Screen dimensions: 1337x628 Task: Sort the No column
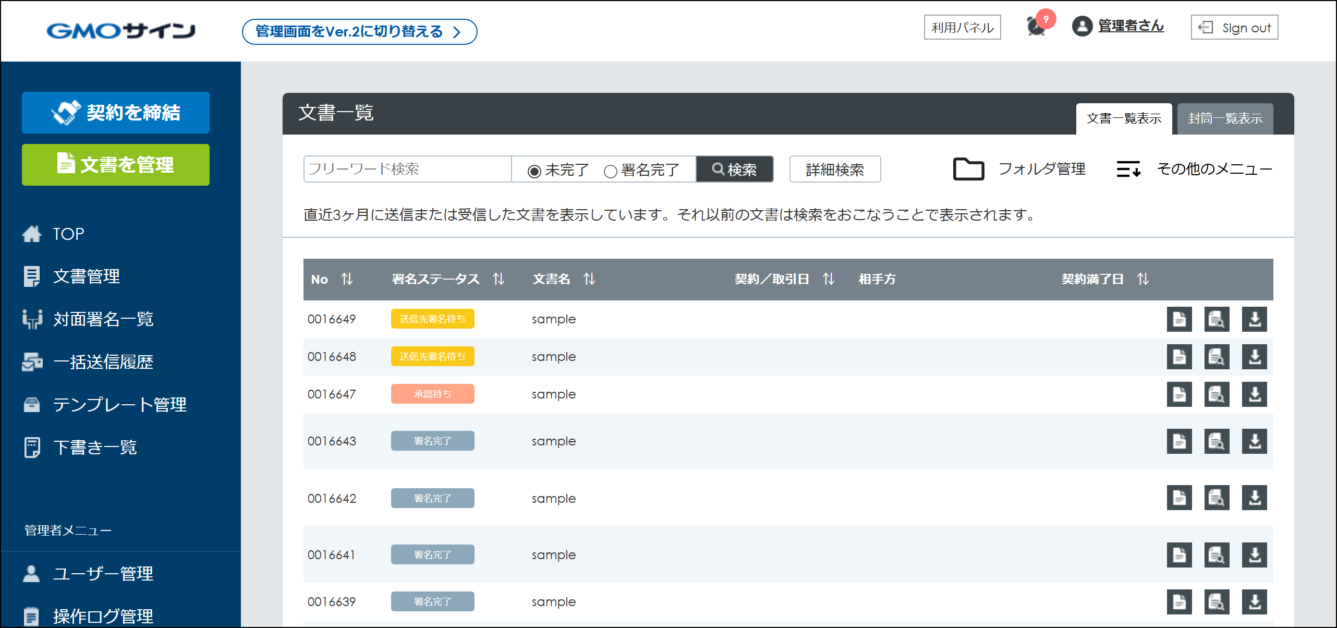click(x=347, y=280)
